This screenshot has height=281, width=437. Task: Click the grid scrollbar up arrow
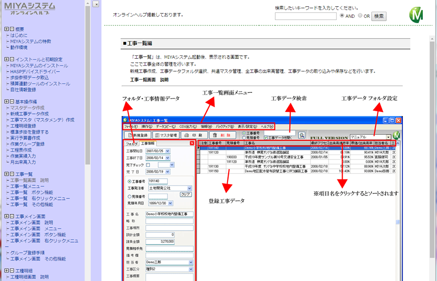pyautogui.click(x=398, y=143)
